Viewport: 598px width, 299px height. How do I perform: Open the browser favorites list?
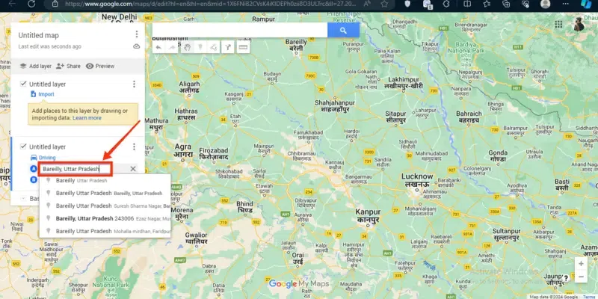[487, 4]
